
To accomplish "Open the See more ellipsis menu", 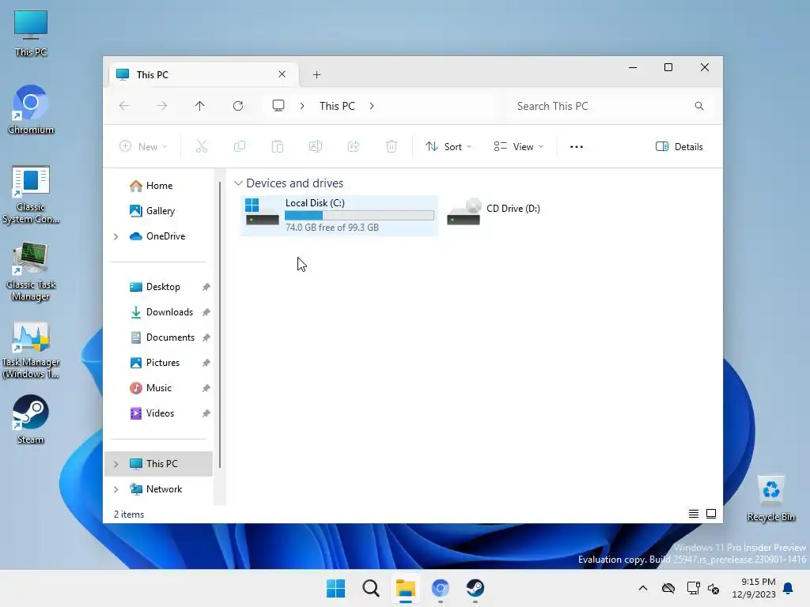I will (x=577, y=146).
